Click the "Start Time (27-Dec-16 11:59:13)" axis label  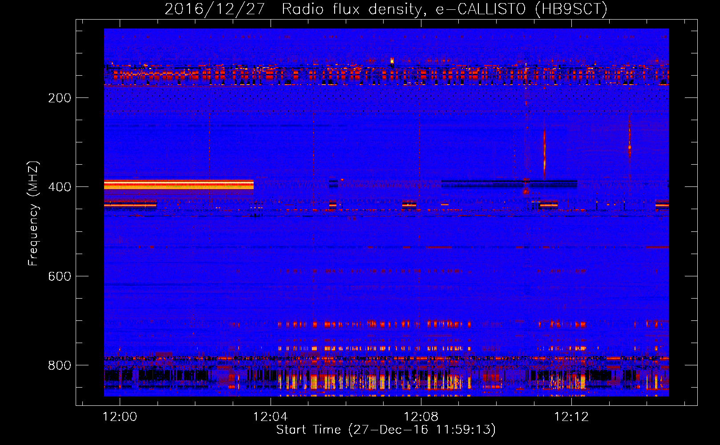(386, 430)
